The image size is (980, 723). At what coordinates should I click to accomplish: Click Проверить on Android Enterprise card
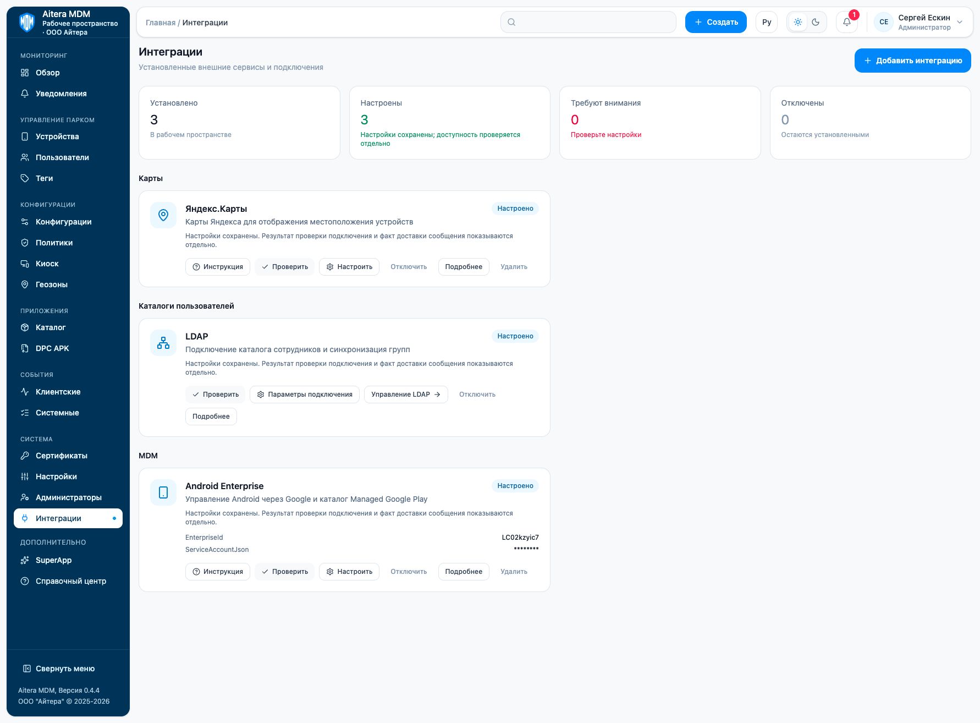click(x=285, y=572)
